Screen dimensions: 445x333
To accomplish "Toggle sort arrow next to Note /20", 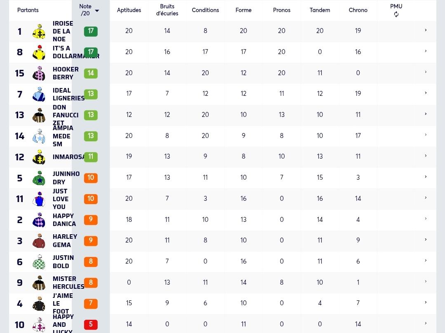I will pyautogui.click(x=97, y=11).
